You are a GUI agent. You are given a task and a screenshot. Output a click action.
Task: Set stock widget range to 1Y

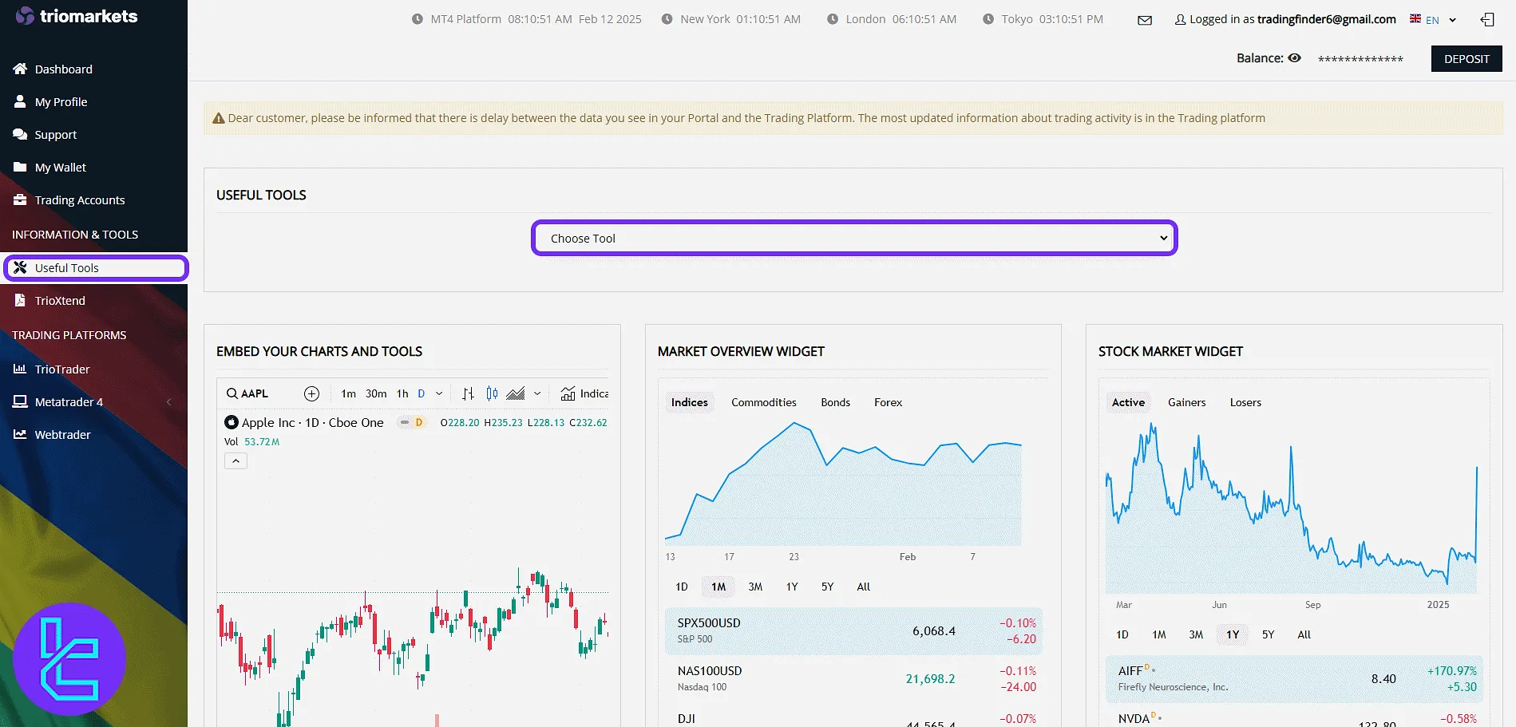[1233, 634]
